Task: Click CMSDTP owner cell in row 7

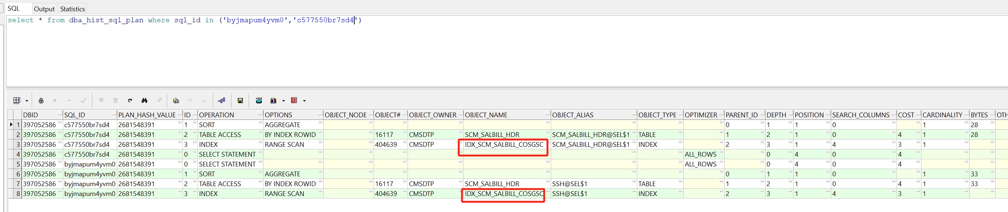Action: (x=435, y=184)
